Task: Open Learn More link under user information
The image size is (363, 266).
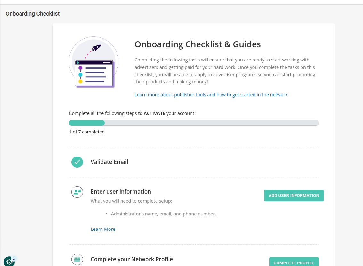Action: click(103, 229)
